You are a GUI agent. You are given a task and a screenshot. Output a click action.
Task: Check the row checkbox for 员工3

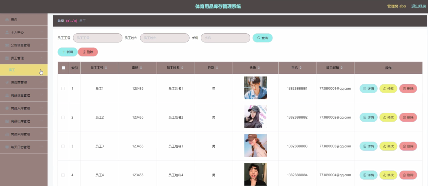pos(63,146)
